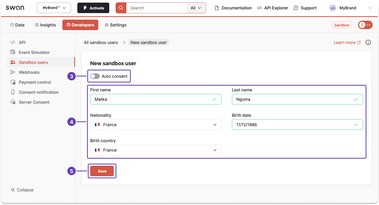
Task: Click the info icon near Learn more
Action: (x=368, y=42)
